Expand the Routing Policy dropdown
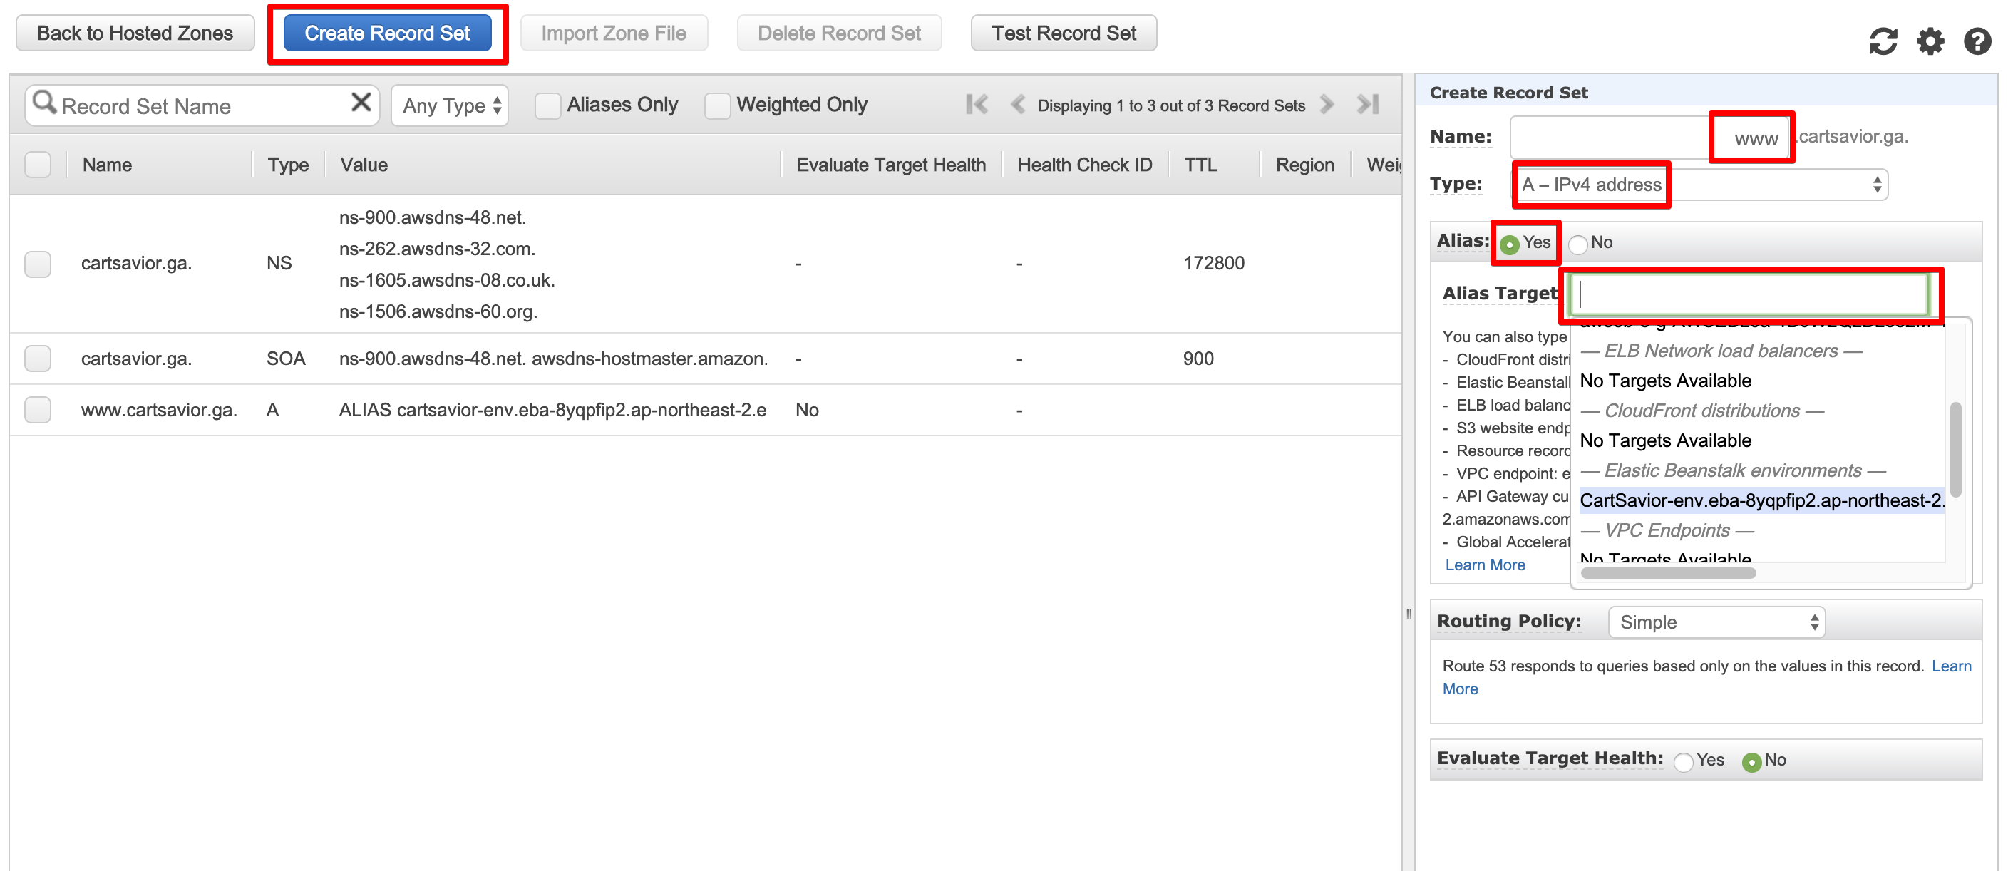Viewport: 2013px width, 871px height. click(1716, 622)
